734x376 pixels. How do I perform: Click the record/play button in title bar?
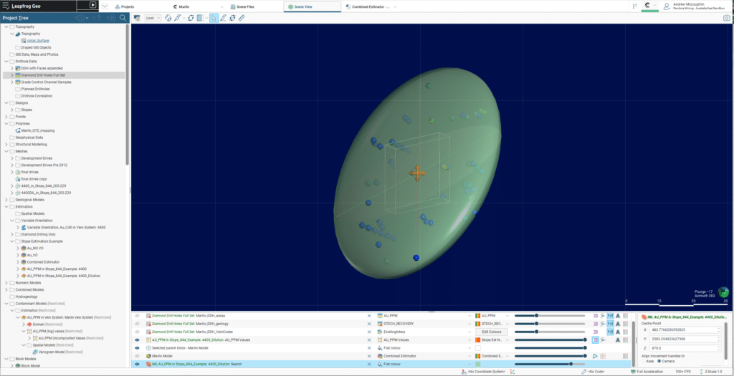tap(92, 5)
